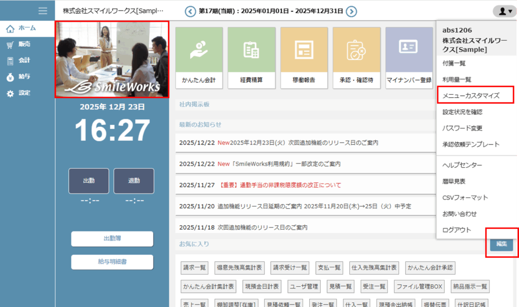Click the 編集 favorites edit button
519x307 pixels.
click(x=501, y=244)
